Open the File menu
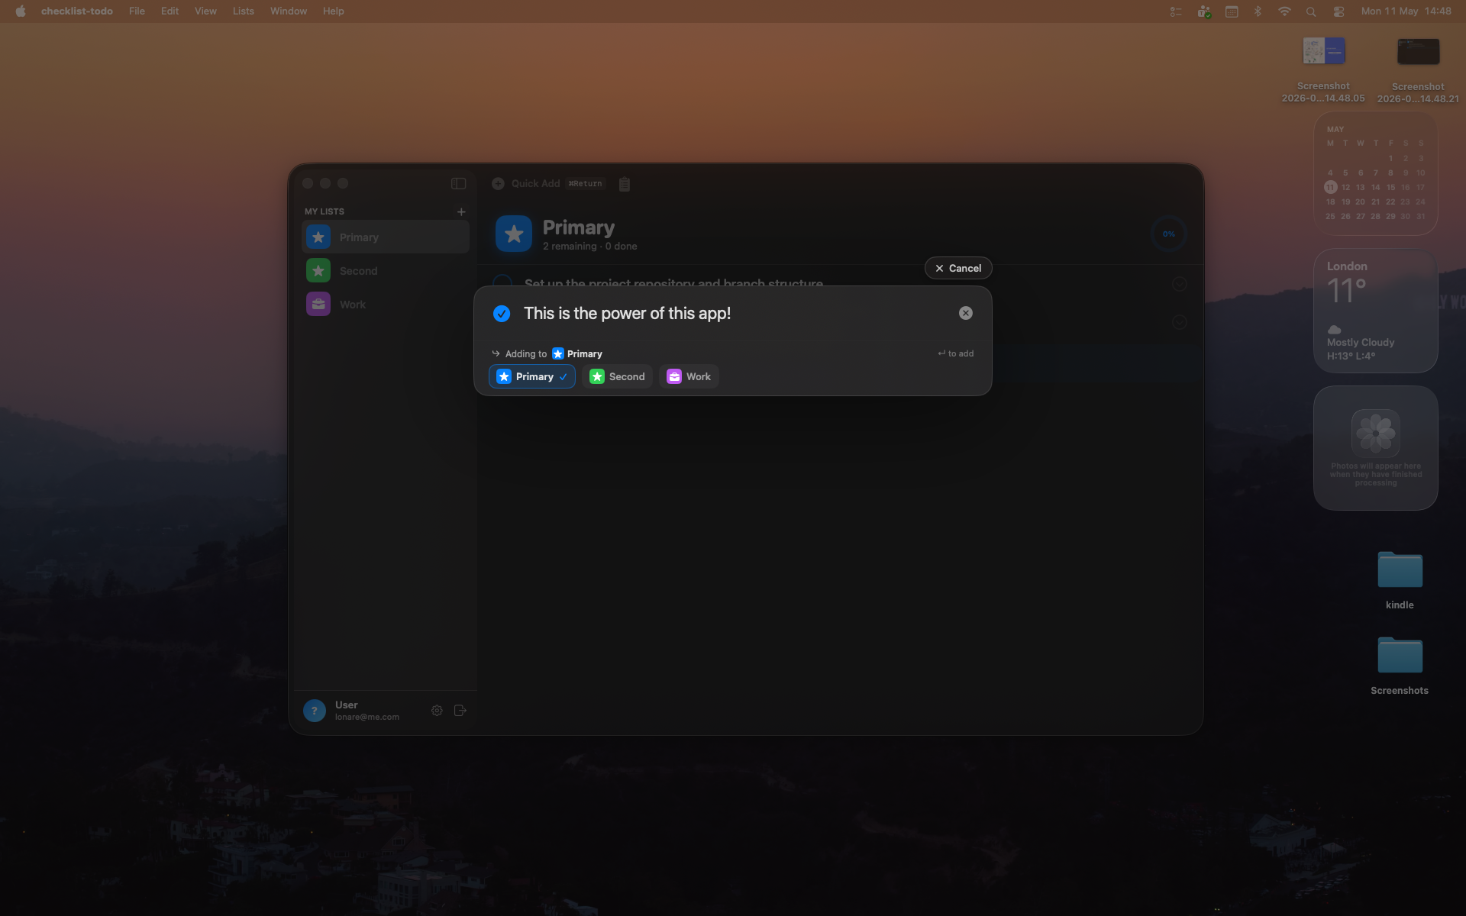 [137, 11]
